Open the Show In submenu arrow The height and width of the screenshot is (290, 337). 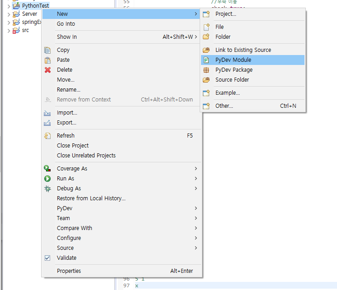tap(196, 37)
